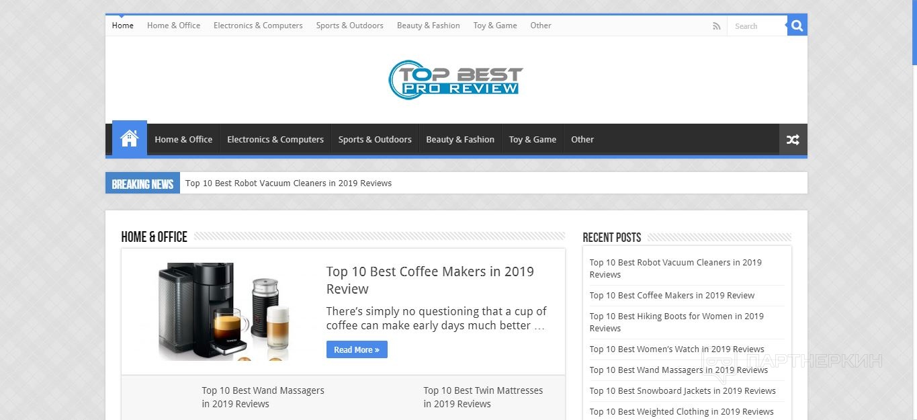917x420 pixels.
Task: Open recent post Coffee Makers in 2019 Review
Action: tap(672, 295)
